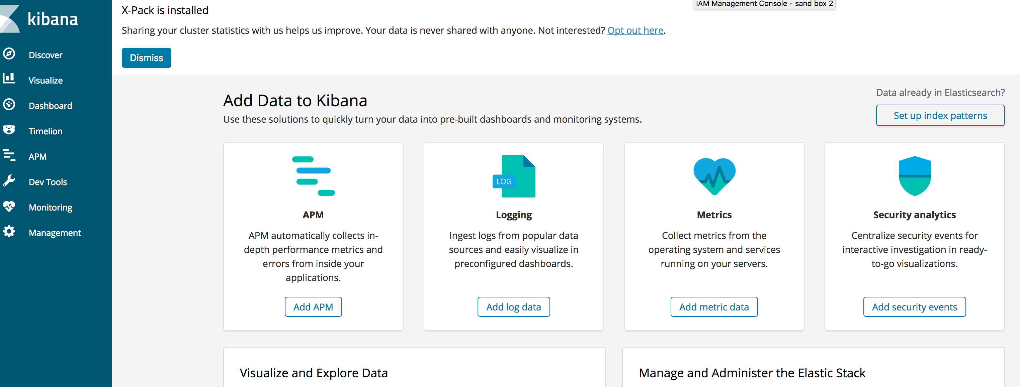Select the APM sidebar item

(37, 156)
